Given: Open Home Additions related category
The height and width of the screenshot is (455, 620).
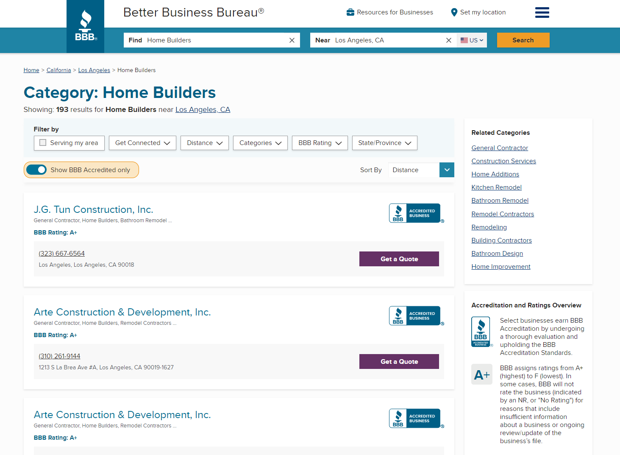Looking at the screenshot, I should (x=495, y=174).
